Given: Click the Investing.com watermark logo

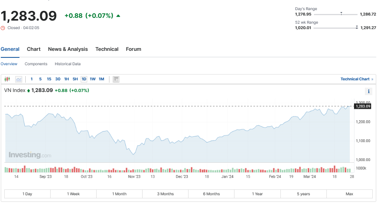Looking at the screenshot, I should [30, 155].
